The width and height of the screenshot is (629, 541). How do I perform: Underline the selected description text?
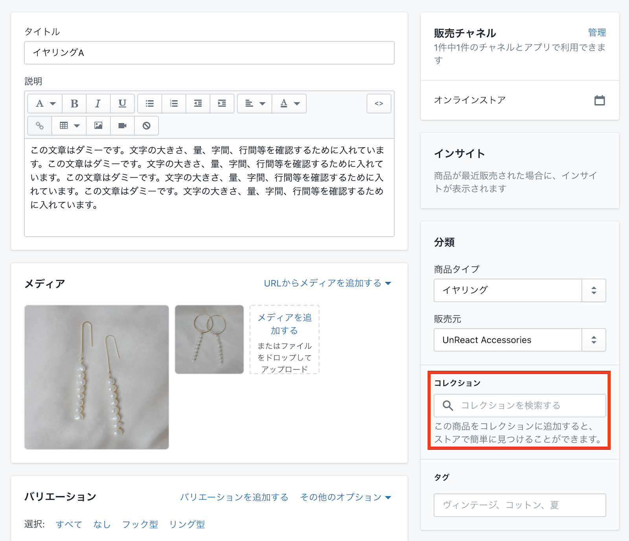coord(122,104)
